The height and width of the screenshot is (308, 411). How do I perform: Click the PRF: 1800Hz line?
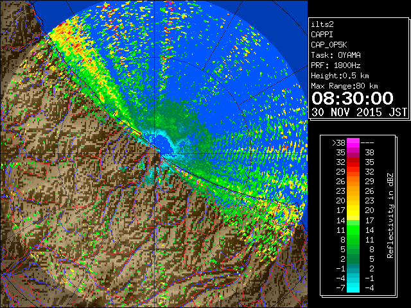[336, 65]
